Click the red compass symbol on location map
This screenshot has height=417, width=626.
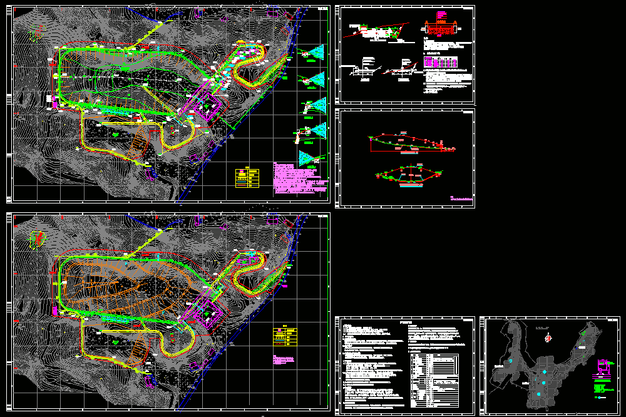click(x=548, y=338)
